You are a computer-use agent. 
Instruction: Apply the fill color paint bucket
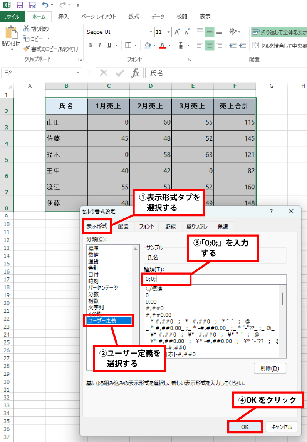tap(148, 45)
